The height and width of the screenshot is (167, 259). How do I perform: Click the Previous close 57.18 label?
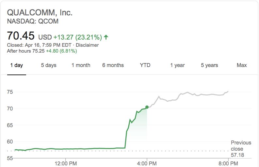click(241, 149)
